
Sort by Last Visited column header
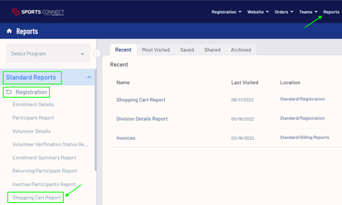point(245,83)
